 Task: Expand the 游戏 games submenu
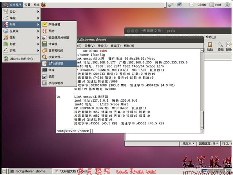[x=21, y=51]
